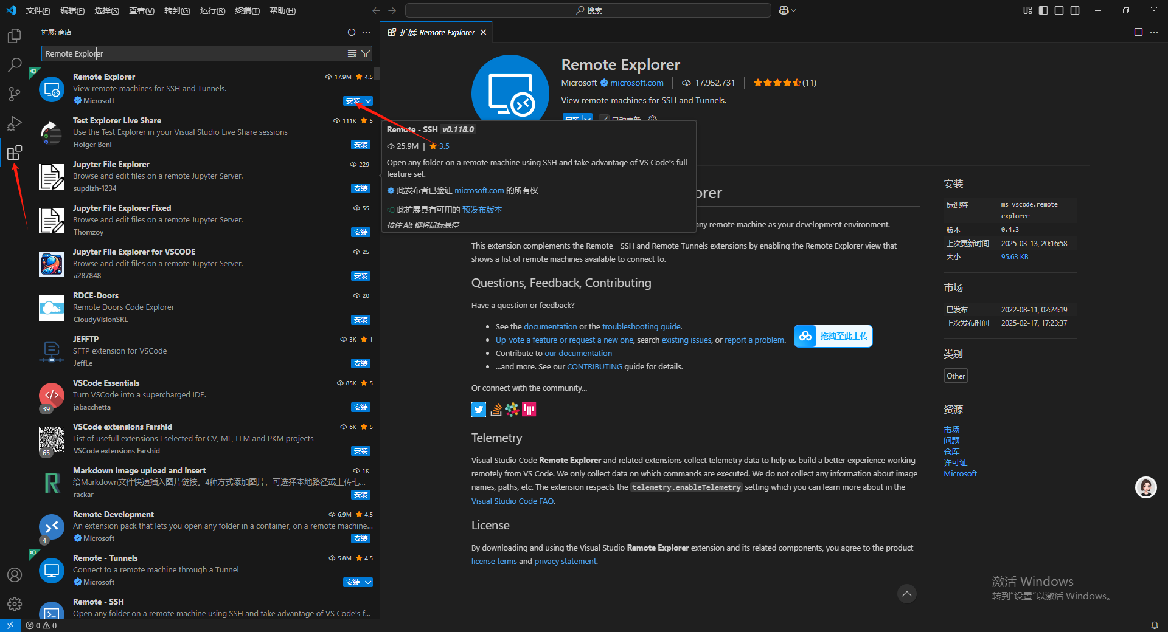Image resolution: width=1168 pixels, height=632 pixels.
Task: Show errors and warnings count in the status bar
Action: pos(41,625)
